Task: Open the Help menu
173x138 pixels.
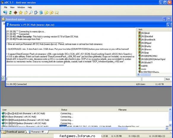Action: [x=30, y=7]
